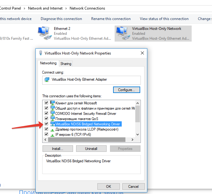This screenshot has width=212, height=194.
Task: Click the horizontal scrollbar thumb in items list
Action: (x=87, y=140)
